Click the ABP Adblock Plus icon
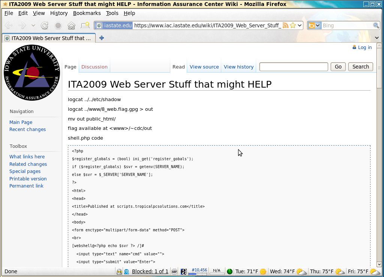This screenshot has height=277, width=384. (174, 272)
